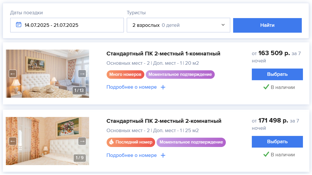
Task: Click the room info line ending 25 м2
Action: 152,130
